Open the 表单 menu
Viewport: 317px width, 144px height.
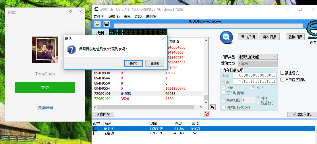[x=127, y=17]
